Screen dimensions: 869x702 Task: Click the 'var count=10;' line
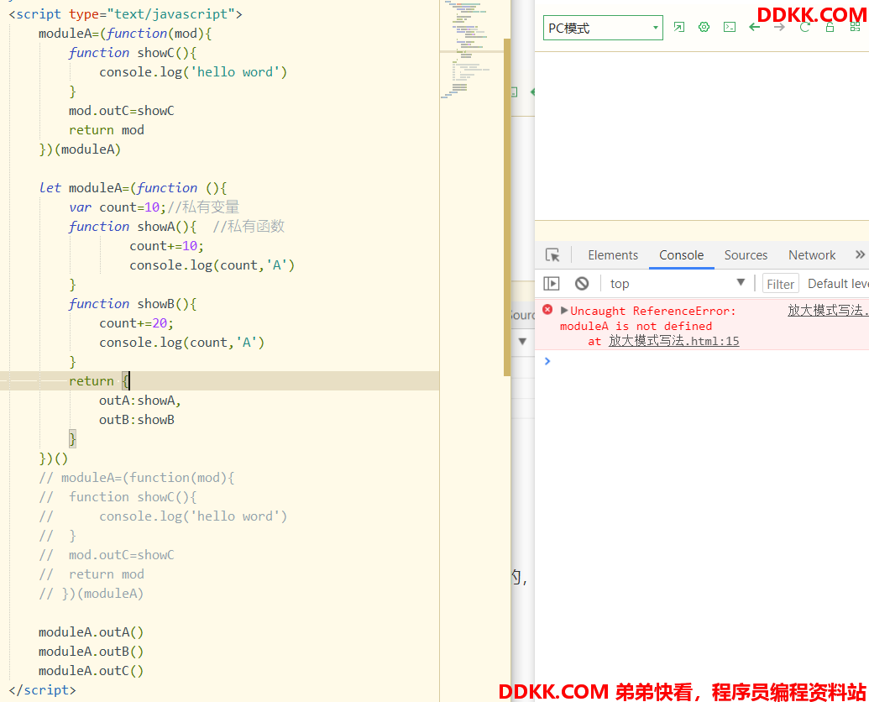click(x=154, y=207)
